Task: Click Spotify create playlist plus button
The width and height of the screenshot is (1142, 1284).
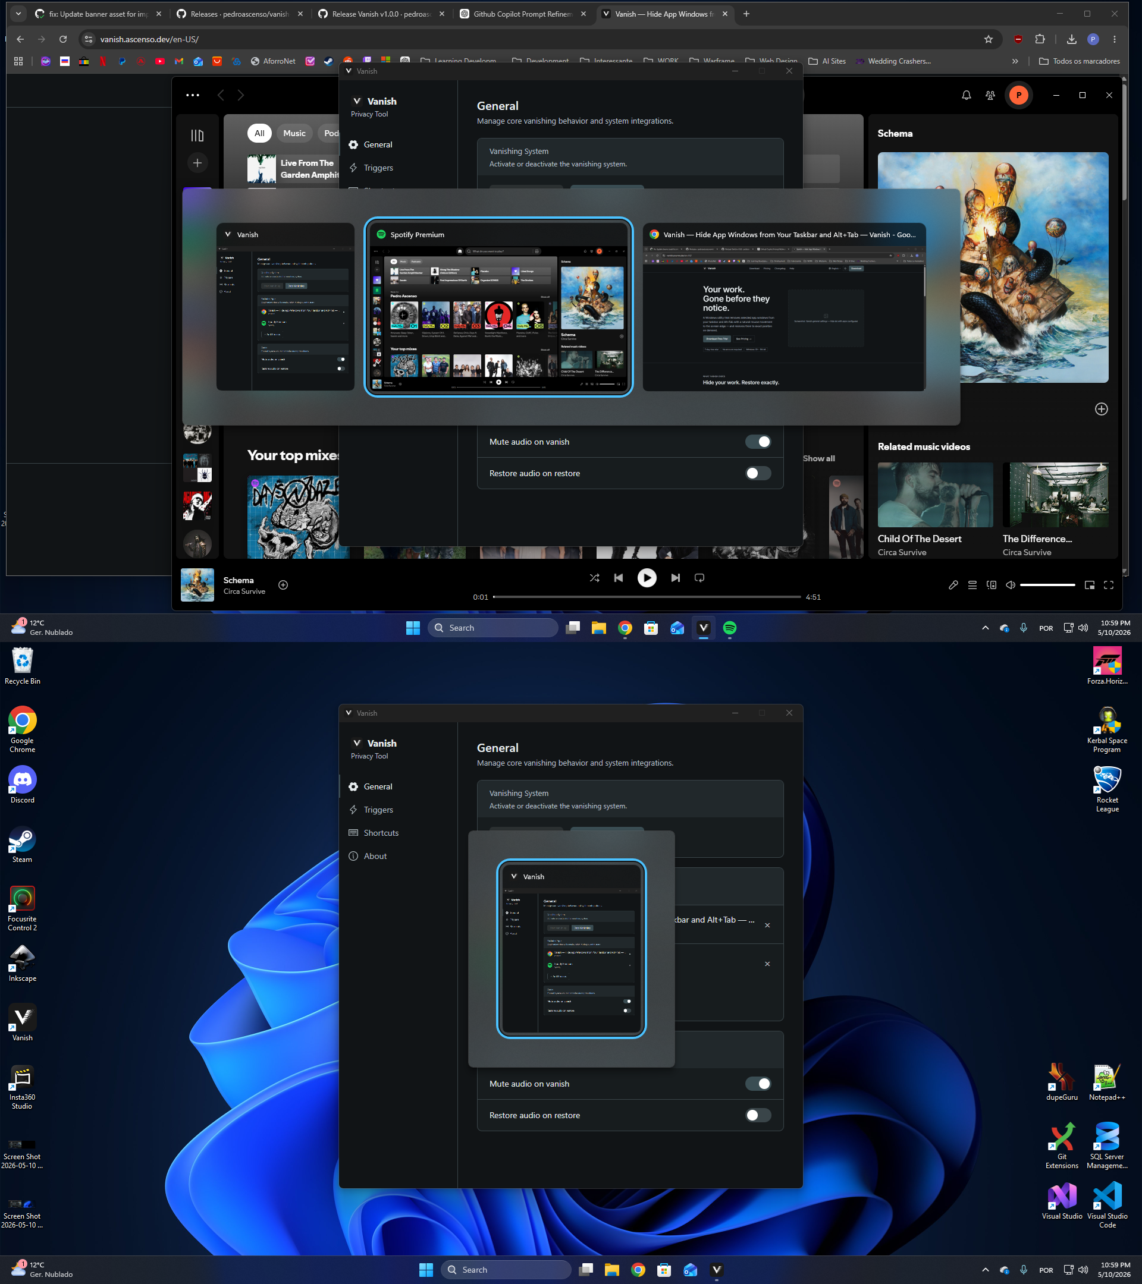Action: [x=197, y=163]
